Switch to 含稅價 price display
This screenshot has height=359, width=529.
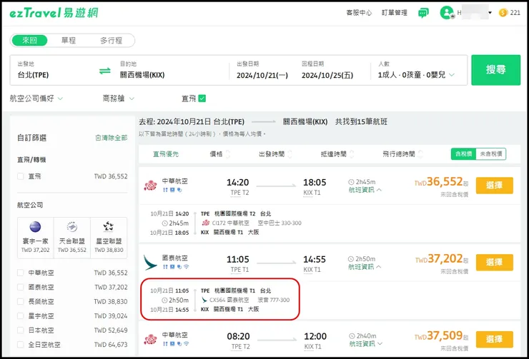(x=463, y=154)
